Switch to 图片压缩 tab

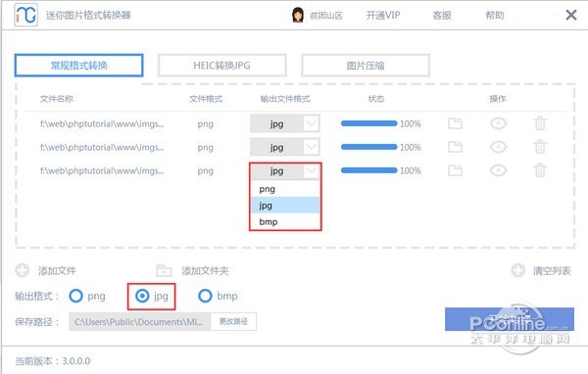tap(366, 66)
